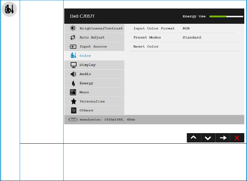Click the Resolution: 1920x1080, 60Hz text
The height and width of the screenshot is (181, 247).
coord(107,120)
